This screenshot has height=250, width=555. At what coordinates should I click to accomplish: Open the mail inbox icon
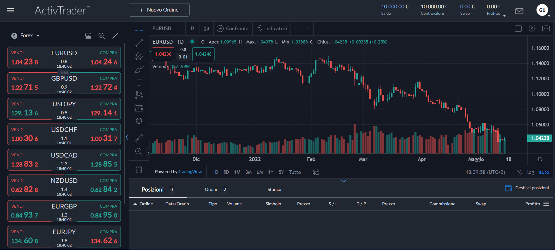pyautogui.click(x=519, y=11)
